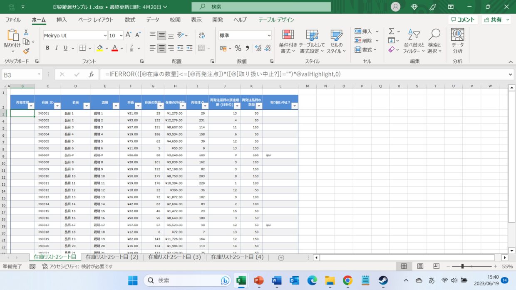Toggle Middle vertical alignment
Screen dimensions: 516x290
pos(162,35)
